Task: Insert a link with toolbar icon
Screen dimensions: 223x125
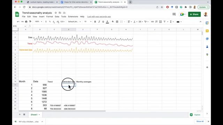Action: coord(152,22)
